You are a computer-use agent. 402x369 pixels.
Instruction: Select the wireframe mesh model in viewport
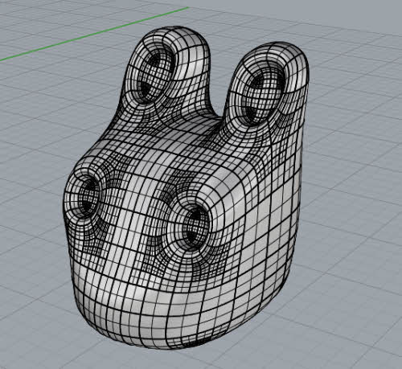tap(187, 187)
